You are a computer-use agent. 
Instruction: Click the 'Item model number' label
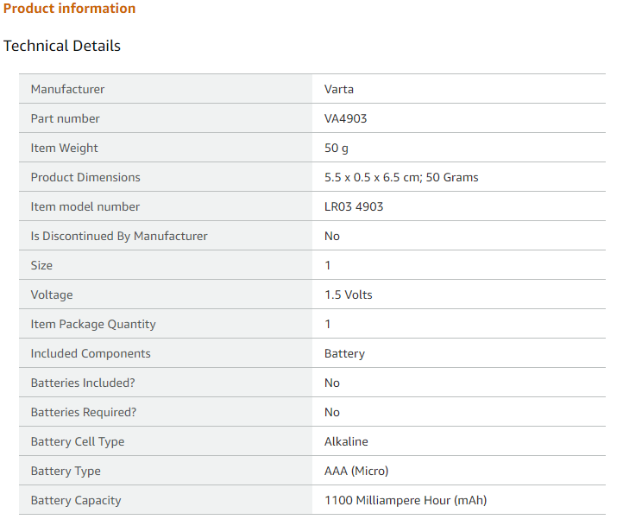[85, 206]
